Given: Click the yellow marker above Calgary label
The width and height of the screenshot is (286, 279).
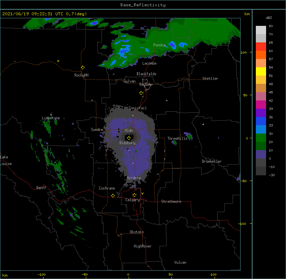Looking at the screenshot, I should coord(134,195).
